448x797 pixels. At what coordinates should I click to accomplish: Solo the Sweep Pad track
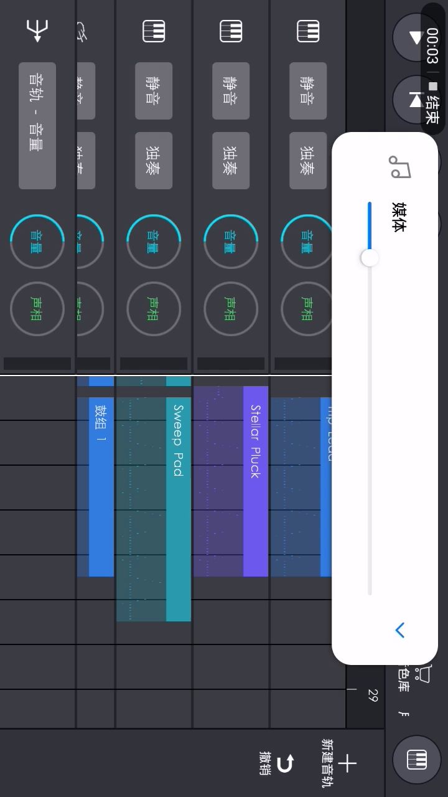tap(154, 161)
